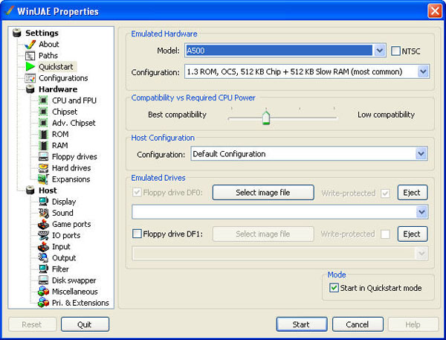Close the WinUAE Properties window
Screen dimensions: 446x340
[435, 11]
